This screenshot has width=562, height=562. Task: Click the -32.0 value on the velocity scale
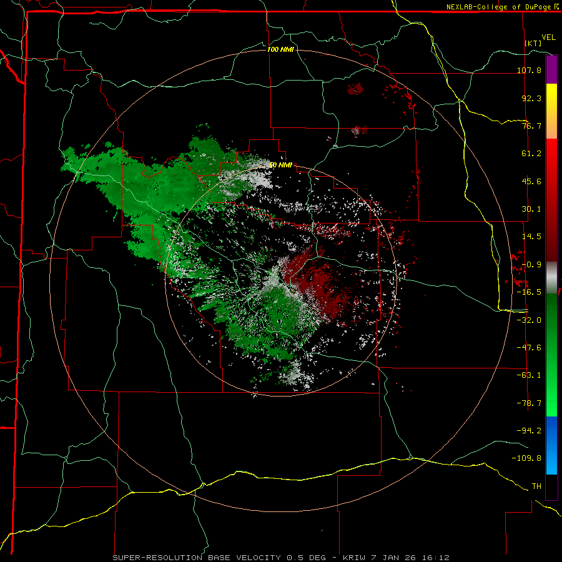[x=529, y=320]
